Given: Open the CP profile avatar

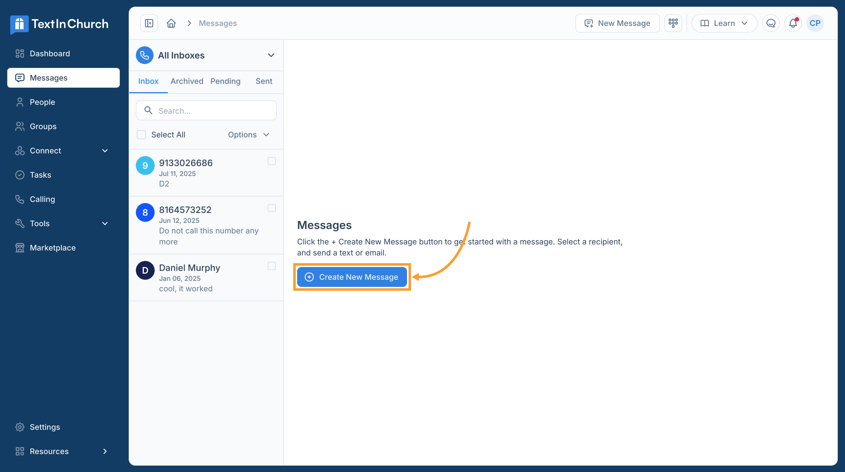Looking at the screenshot, I should point(815,23).
